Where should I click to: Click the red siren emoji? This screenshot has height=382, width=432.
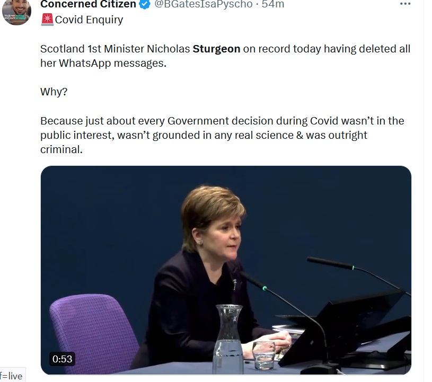pos(47,20)
